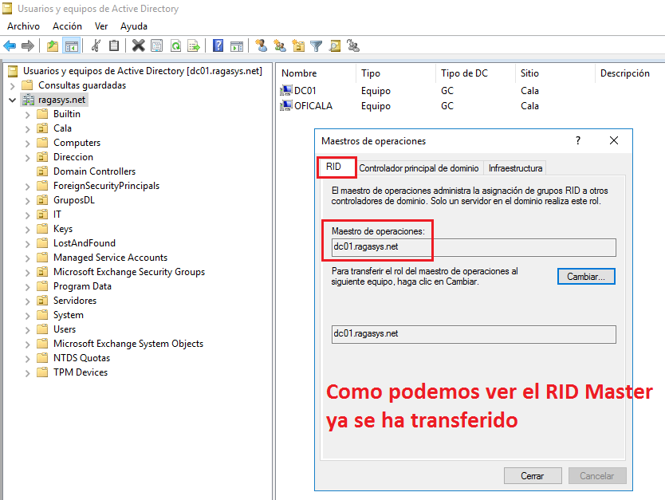Click the Paste clipboard icon
The width and height of the screenshot is (665, 500).
(x=114, y=45)
